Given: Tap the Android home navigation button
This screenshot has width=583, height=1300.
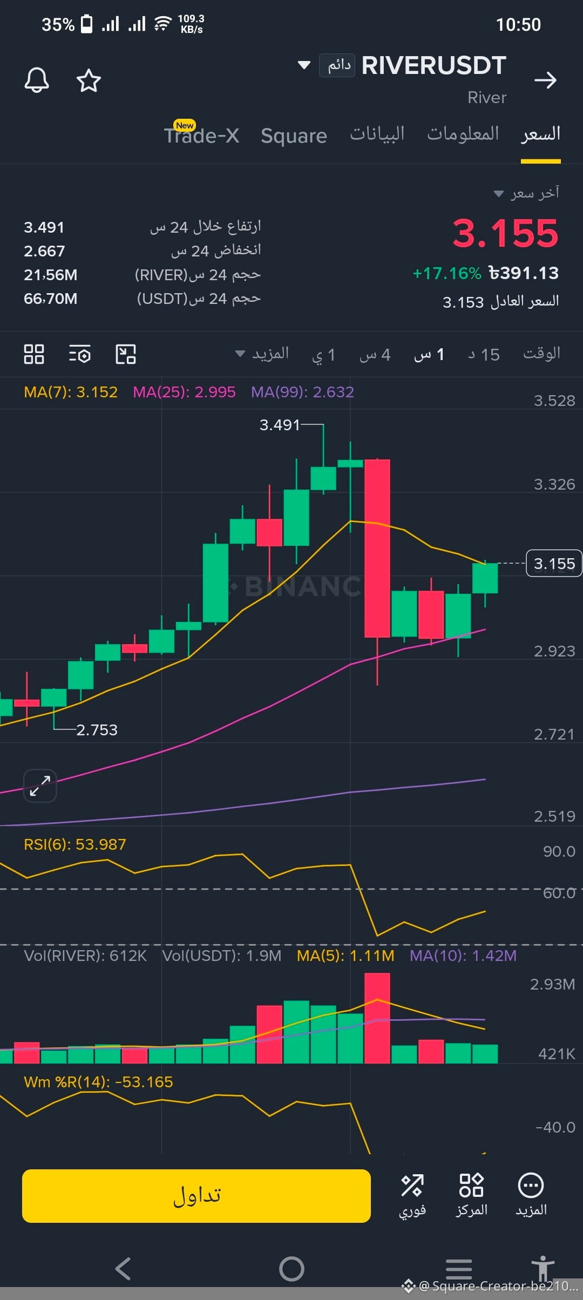Looking at the screenshot, I should [291, 1269].
